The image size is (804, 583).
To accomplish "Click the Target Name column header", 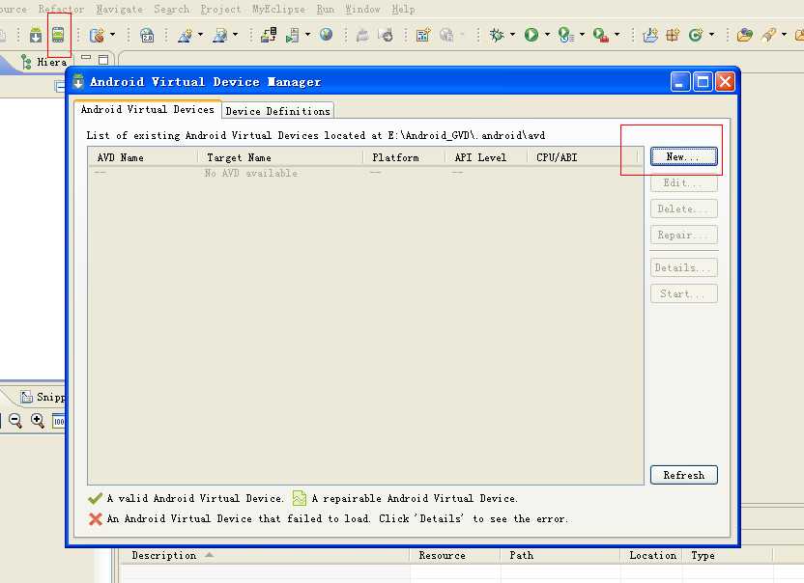I will [281, 157].
